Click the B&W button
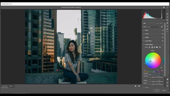 click(161, 23)
